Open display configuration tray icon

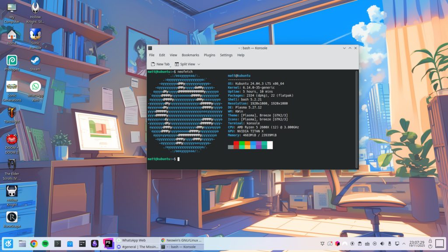click(397, 244)
